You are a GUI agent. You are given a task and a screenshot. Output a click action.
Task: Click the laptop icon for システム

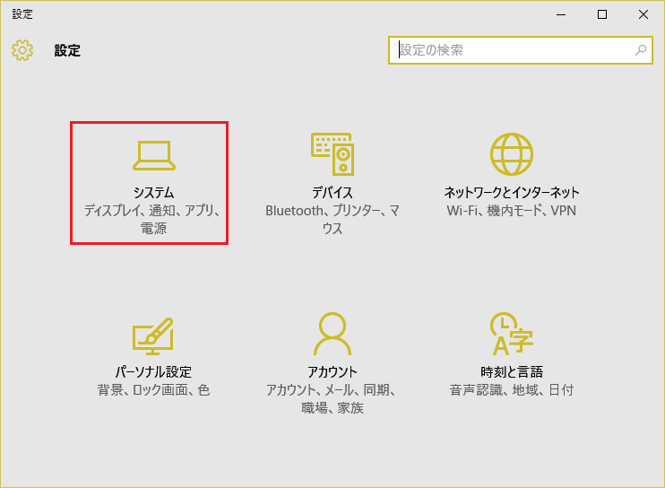pos(153,155)
